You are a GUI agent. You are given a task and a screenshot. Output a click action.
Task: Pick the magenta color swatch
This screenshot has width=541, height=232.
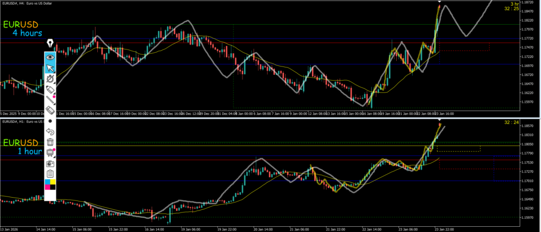point(47,187)
